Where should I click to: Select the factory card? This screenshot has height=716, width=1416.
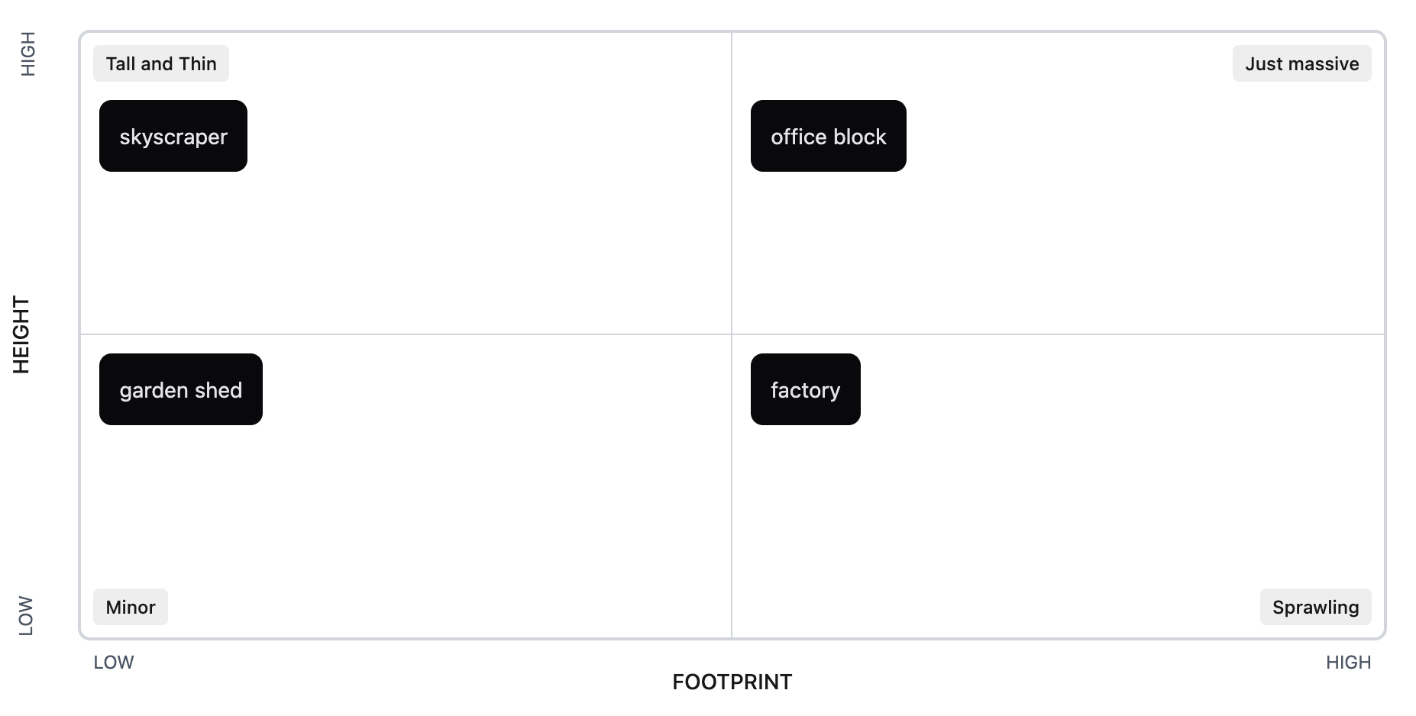pos(805,389)
